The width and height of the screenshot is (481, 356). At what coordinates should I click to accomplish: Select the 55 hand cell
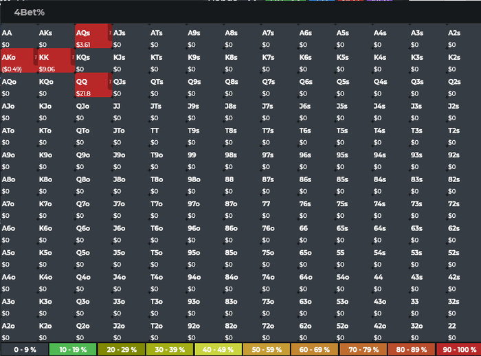(354, 256)
